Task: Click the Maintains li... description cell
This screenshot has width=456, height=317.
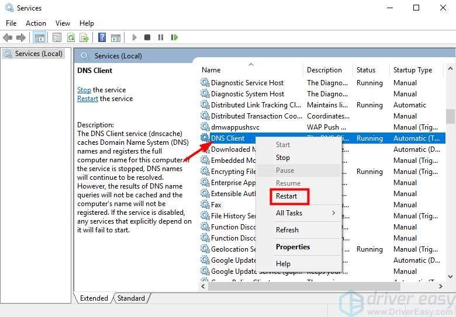Action: 327,105
